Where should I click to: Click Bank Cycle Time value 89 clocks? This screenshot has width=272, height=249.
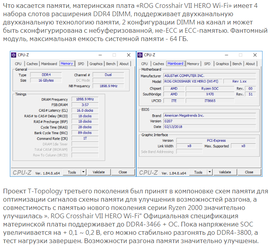(85, 133)
